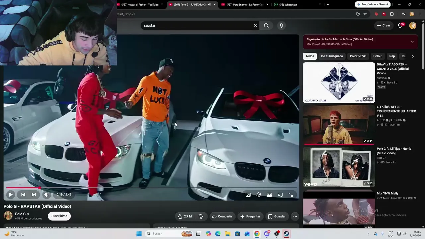
Task: Play the RAPSTAR video
Action: (11, 195)
